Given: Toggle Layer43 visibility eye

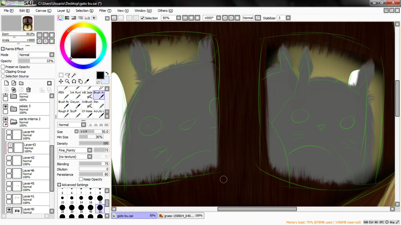Looking at the screenshot, I should click(x=10, y=145).
